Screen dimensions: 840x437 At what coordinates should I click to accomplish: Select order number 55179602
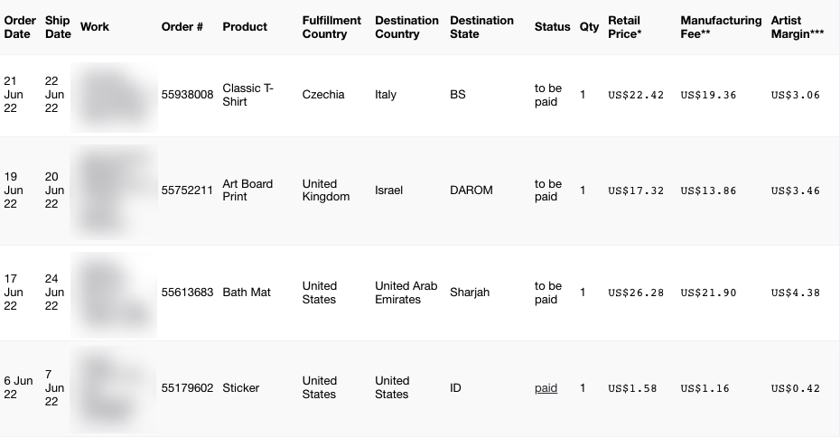pyautogui.click(x=188, y=387)
